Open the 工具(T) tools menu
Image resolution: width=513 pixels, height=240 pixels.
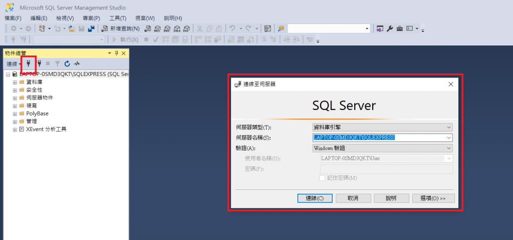point(118,18)
